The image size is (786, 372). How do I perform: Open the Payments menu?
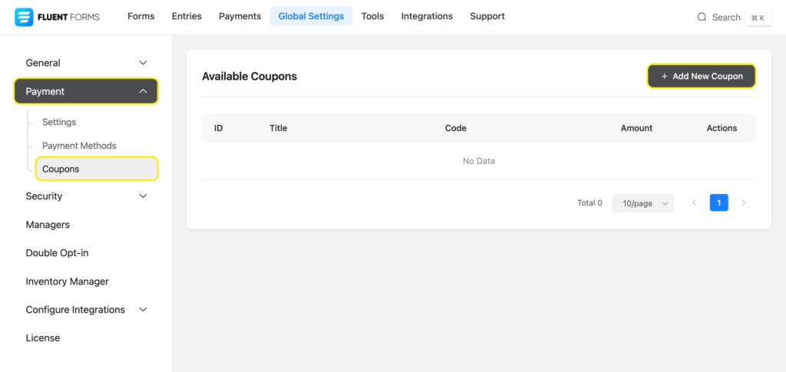click(239, 16)
